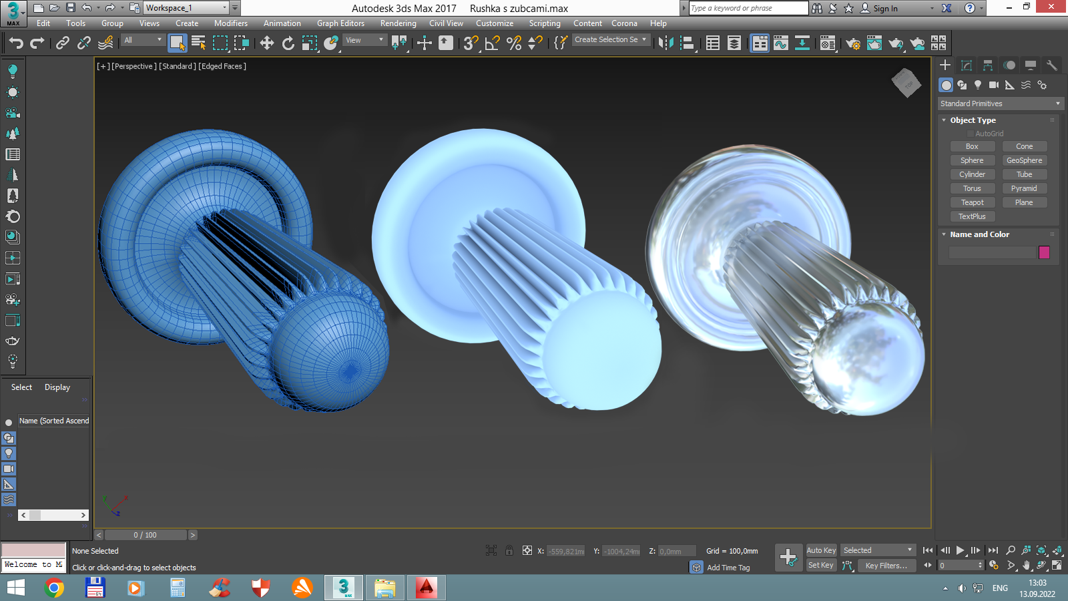Click the Mirror tool icon
This screenshot has width=1068, height=601.
coord(665,43)
